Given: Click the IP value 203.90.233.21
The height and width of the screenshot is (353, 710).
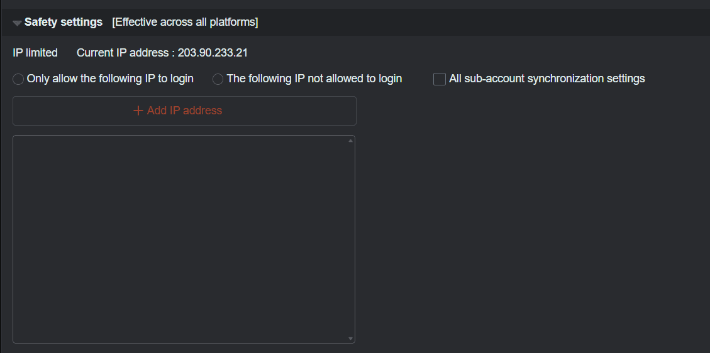Looking at the screenshot, I should pyautogui.click(x=213, y=53).
